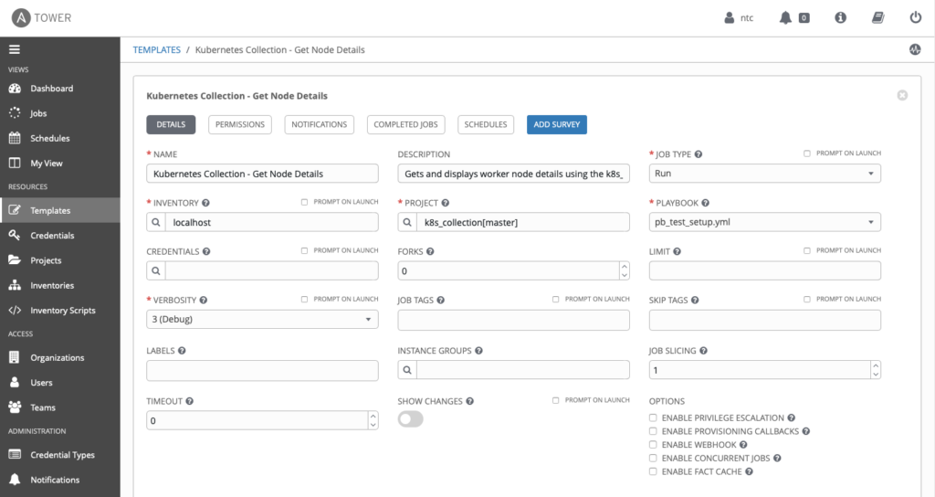Screen dimensions: 935x497
Task: Expand the Playbook dropdown
Action: (764, 222)
